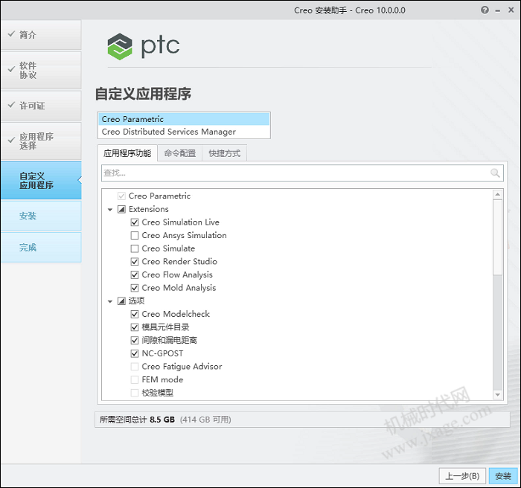Click the Creo Simulation Live label
The height and width of the screenshot is (488, 521).
point(180,222)
